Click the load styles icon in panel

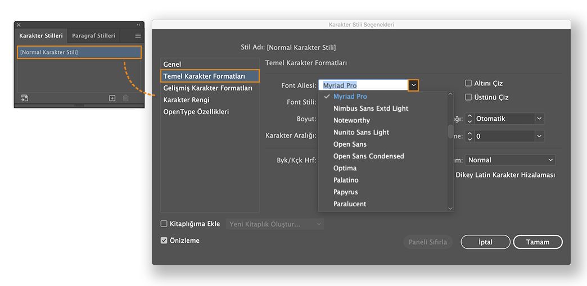pos(25,98)
